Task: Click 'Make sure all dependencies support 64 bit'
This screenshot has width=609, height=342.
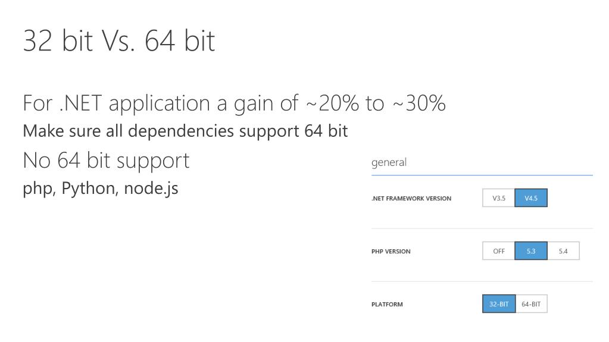Action: point(185,131)
